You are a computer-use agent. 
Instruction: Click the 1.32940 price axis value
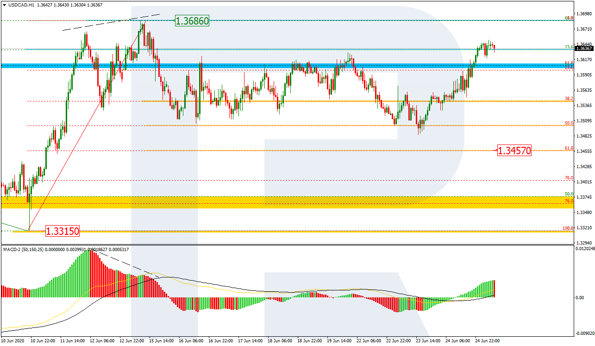click(x=585, y=243)
